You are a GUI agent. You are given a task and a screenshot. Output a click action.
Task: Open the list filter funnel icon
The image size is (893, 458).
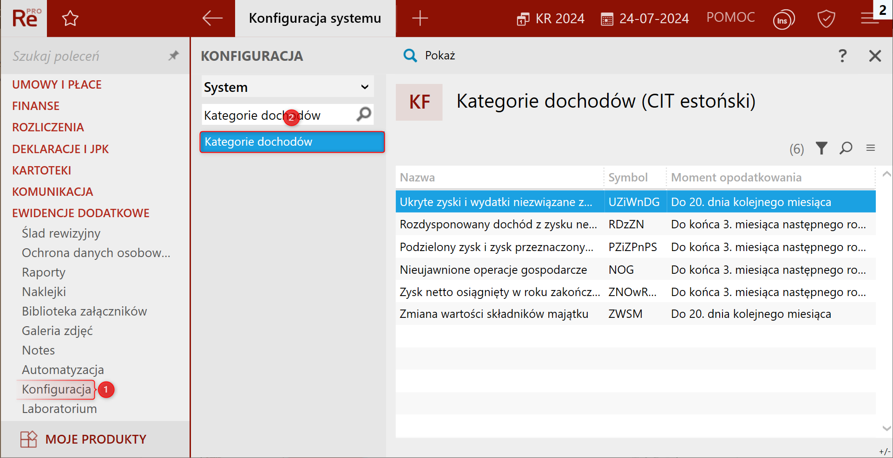[821, 148]
